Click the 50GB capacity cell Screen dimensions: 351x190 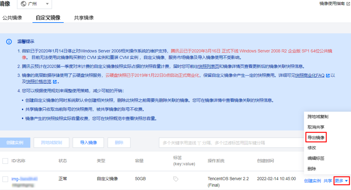pyautogui.click(x=140, y=179)
